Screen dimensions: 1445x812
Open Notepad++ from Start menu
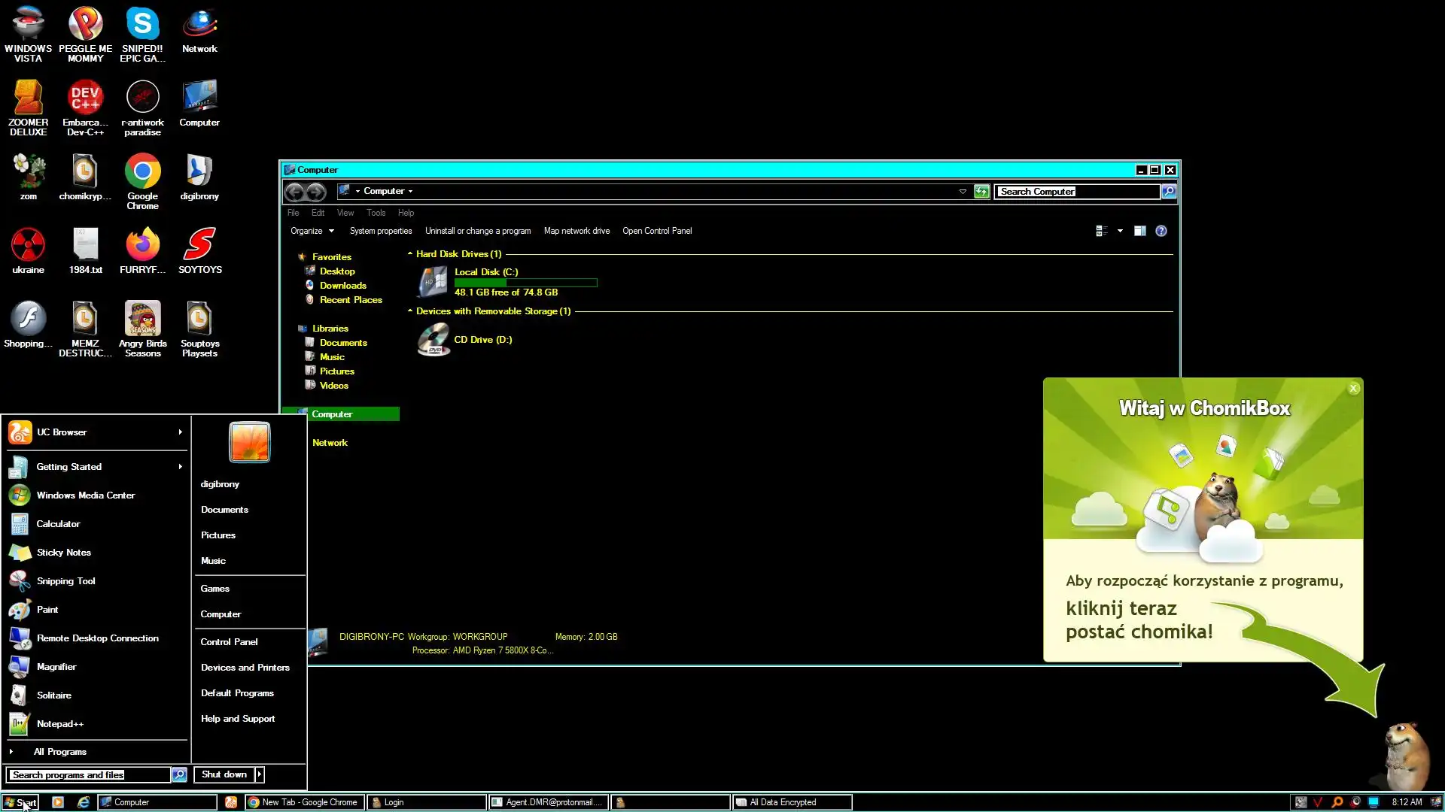click(59, 724)
